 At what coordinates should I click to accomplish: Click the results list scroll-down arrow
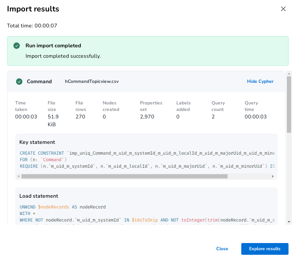[289, 222]
